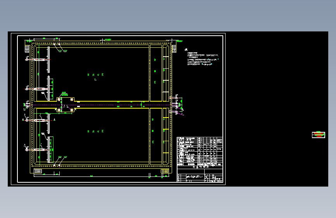Select the topmost red inlet pipe on left wall
The height and width of the screenshot is (218, 336).
(x=38, y=60)
